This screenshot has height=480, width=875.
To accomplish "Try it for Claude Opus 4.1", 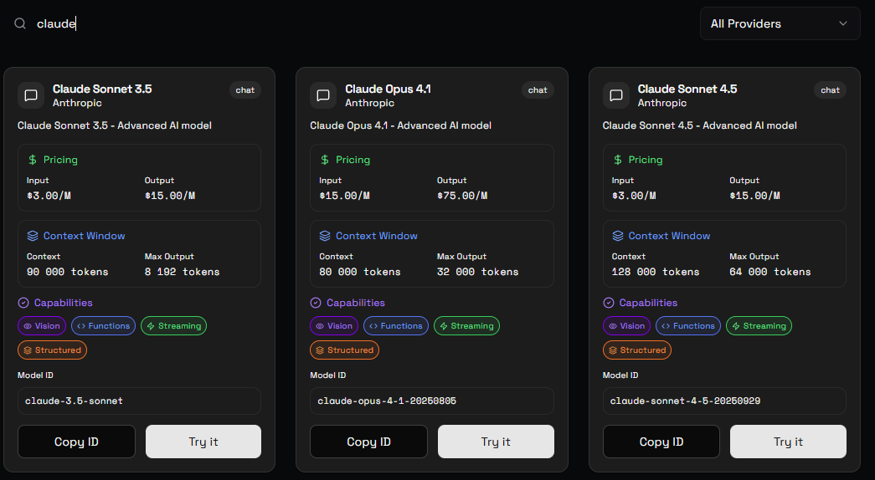I will [x=496, y=442].
